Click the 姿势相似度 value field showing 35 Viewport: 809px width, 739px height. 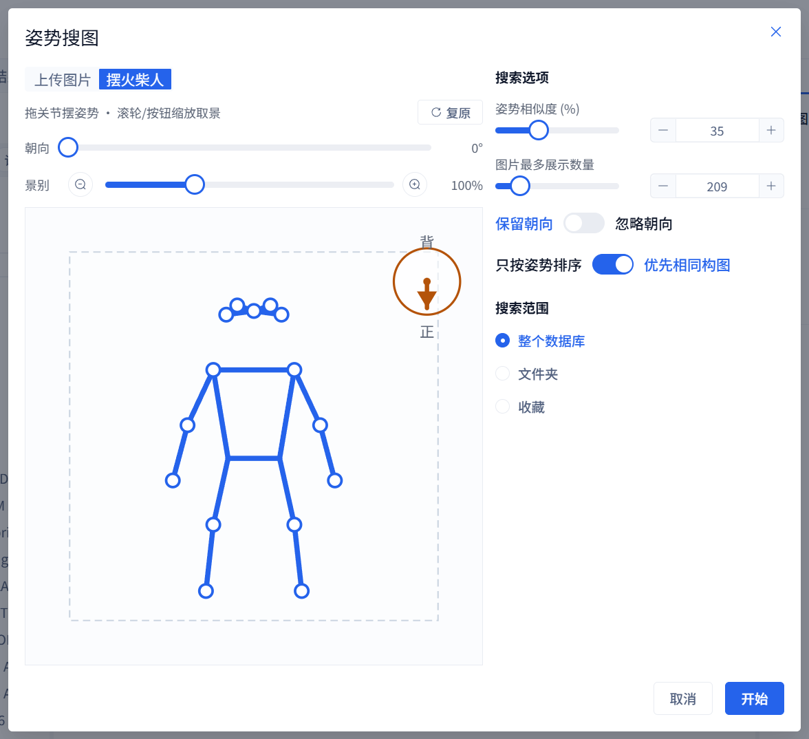point(717,131)
